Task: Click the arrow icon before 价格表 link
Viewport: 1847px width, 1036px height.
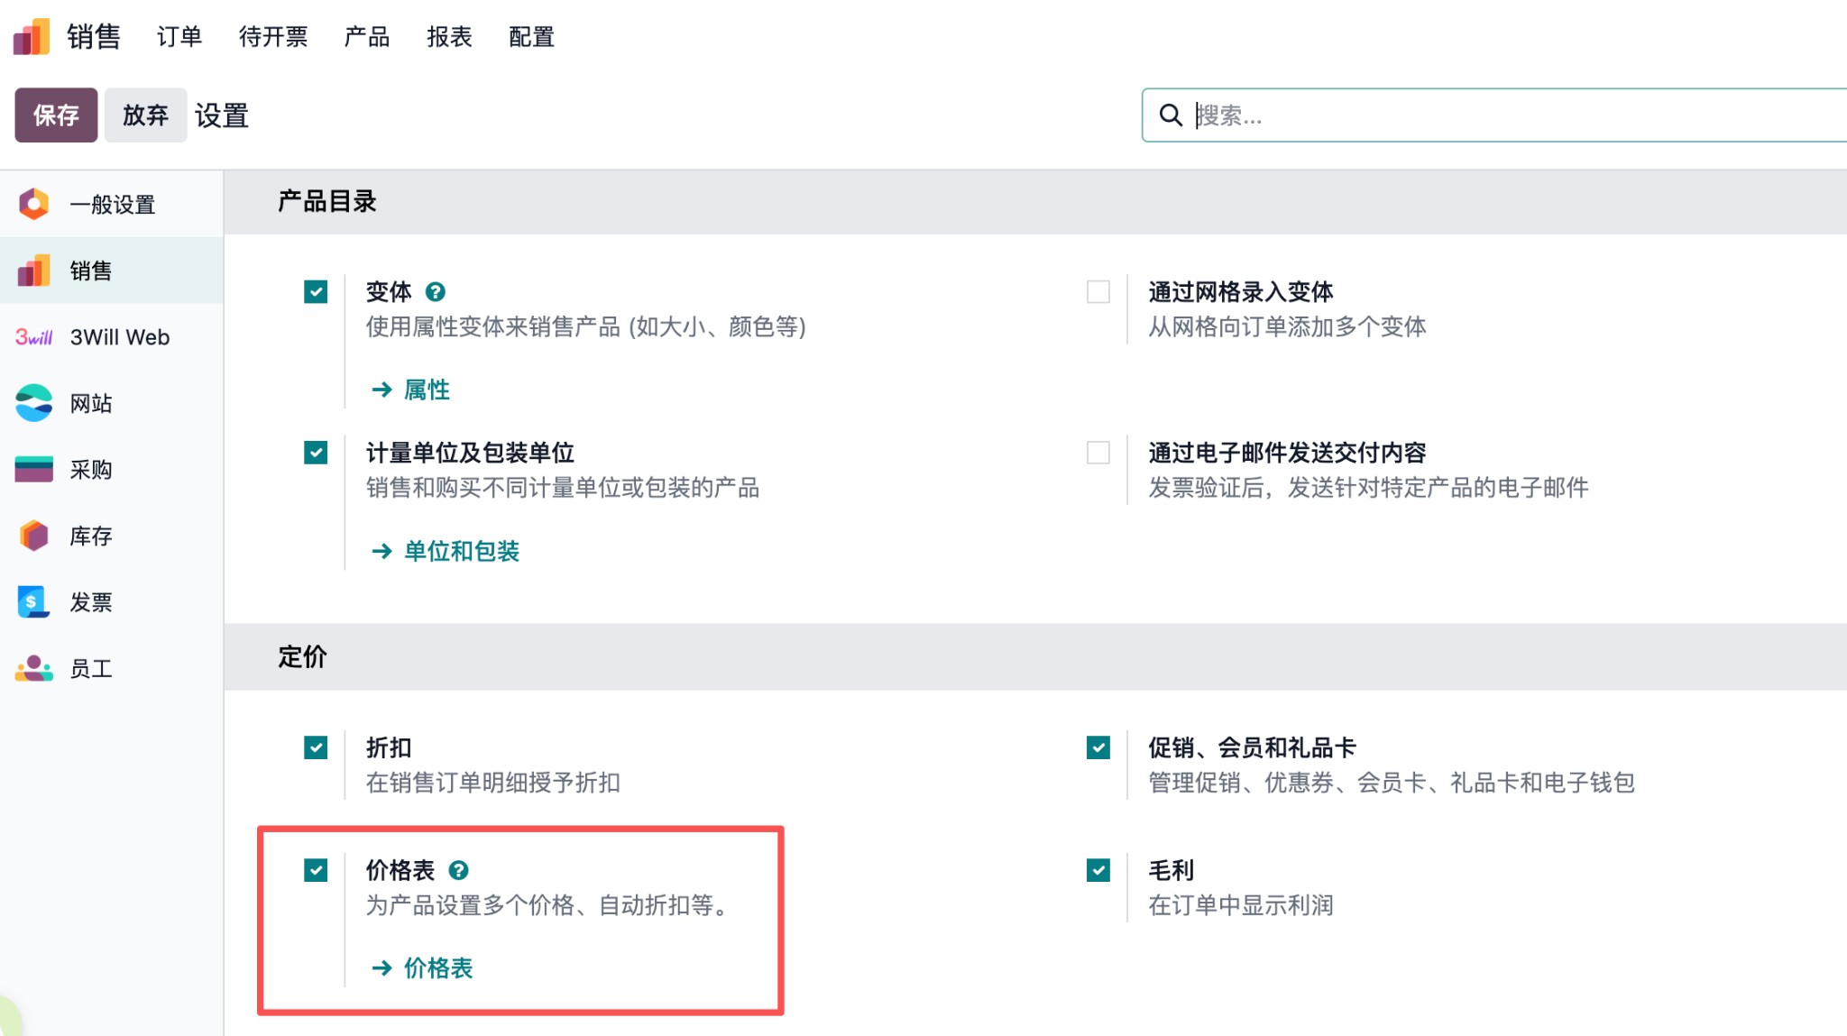Action: point(382,967)
